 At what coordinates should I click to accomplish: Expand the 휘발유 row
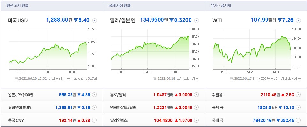point(298,95)
